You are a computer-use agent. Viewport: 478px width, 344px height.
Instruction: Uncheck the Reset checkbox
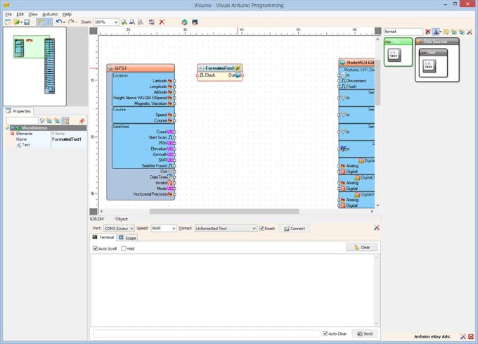(x=262, y=229)
